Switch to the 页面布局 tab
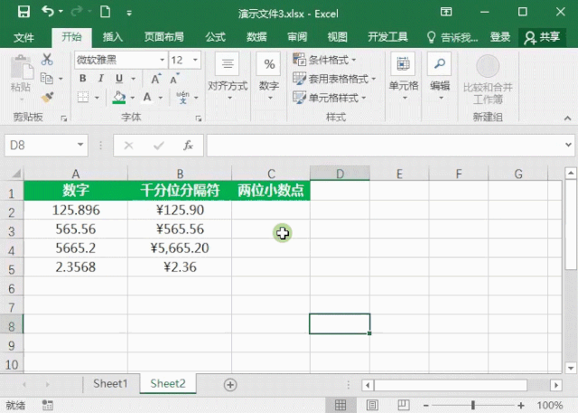 point(163,37)
